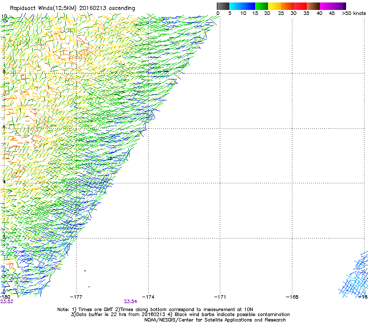368x323 pixels.
Task: Click the '10' legend tick label
Action: [x=243, y=13]
